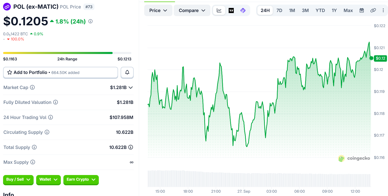Click the $0.1163 range low value
This screenshot has height=196, width=388.
coord(10,59)
